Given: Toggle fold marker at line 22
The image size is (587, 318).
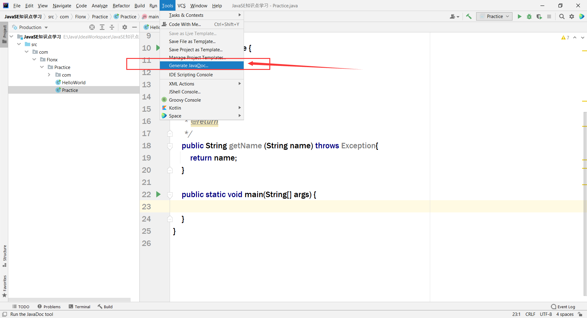Looking at the screenshot, I should tap(170, 195).
